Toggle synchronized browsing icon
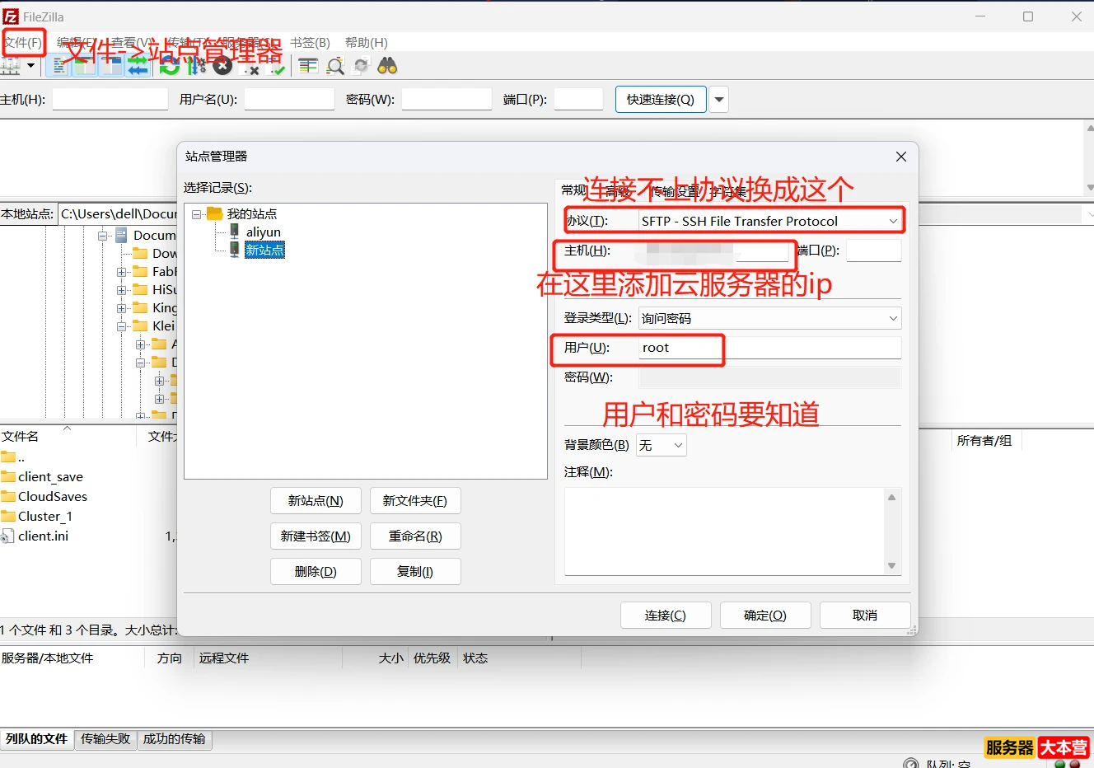 (361, 66)
